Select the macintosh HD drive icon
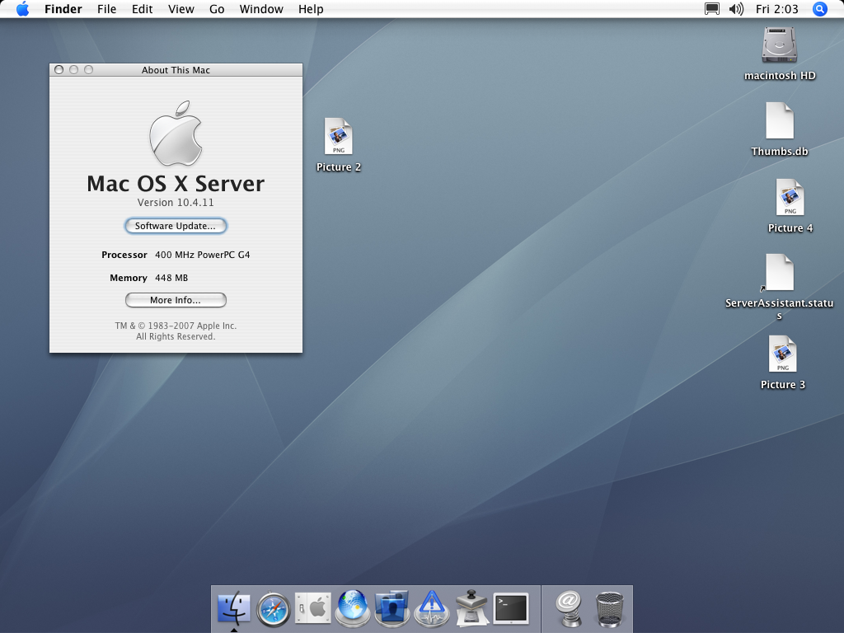This screenshot has height=633, width=844. [780, 45]
